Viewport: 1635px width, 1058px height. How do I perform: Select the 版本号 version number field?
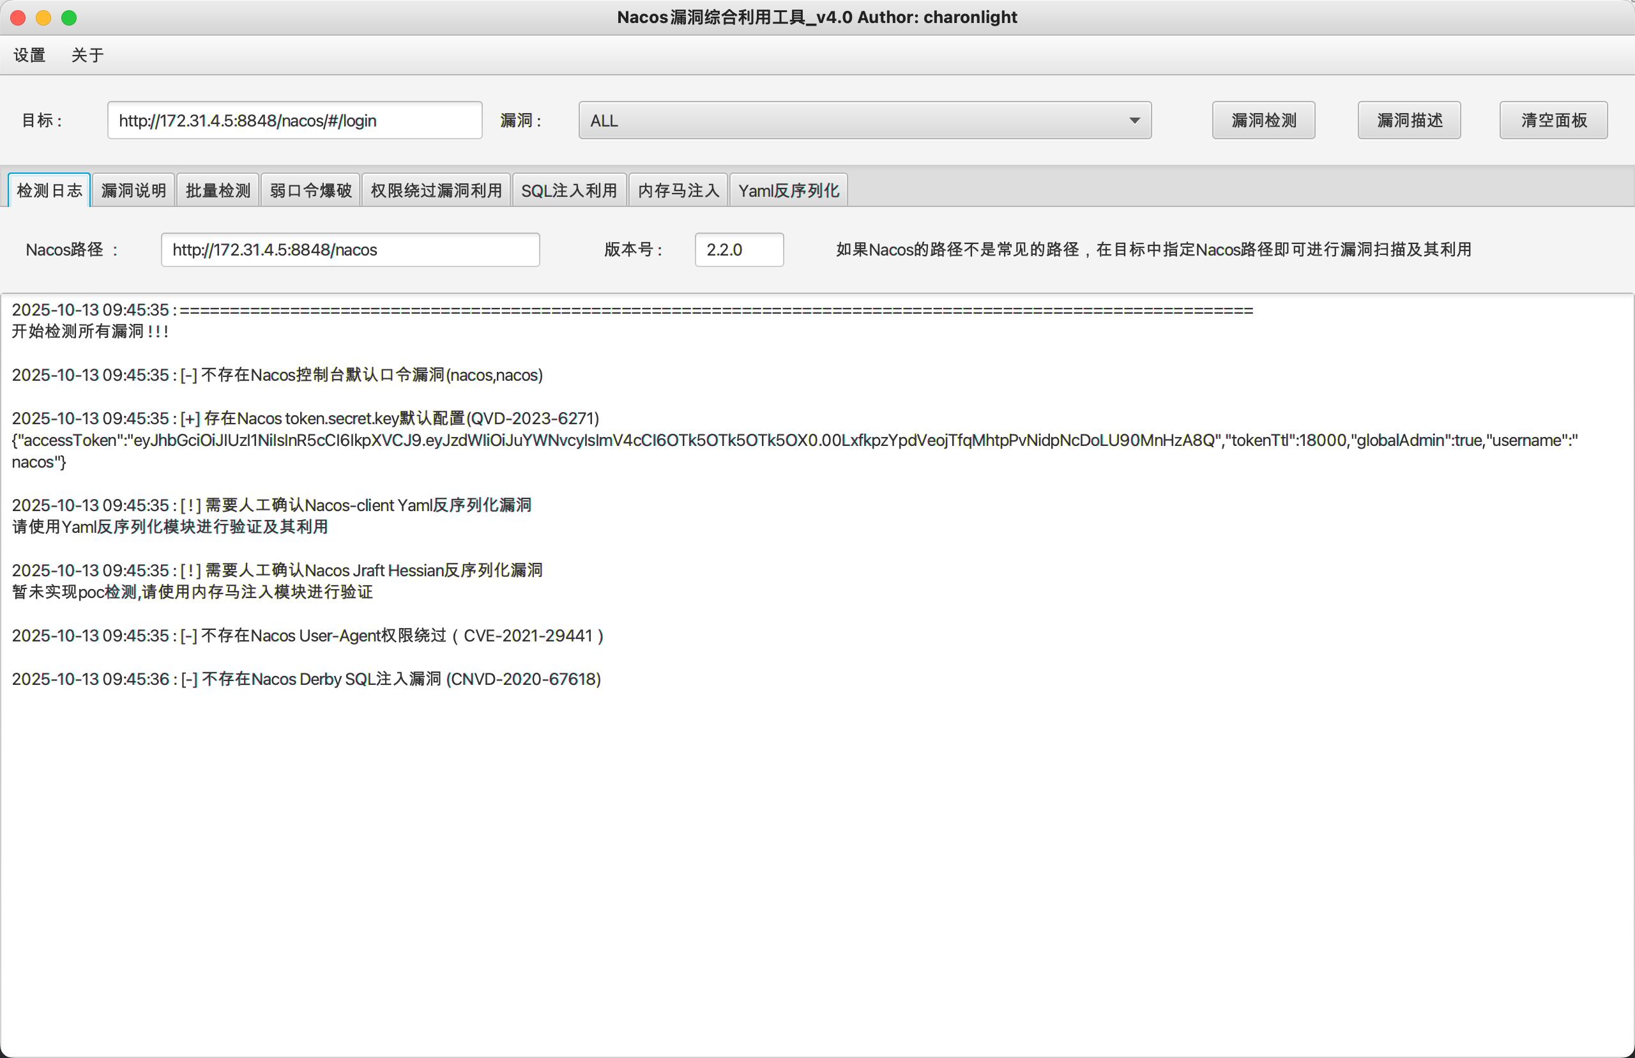(738, 249)
